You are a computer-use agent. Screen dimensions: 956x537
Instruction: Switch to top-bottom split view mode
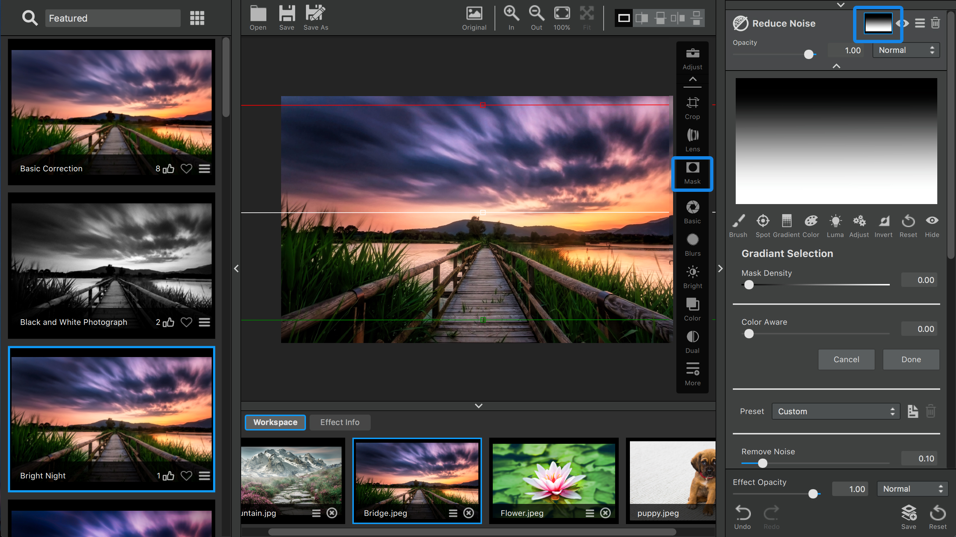pyautogui.click(x=660, y=18)
